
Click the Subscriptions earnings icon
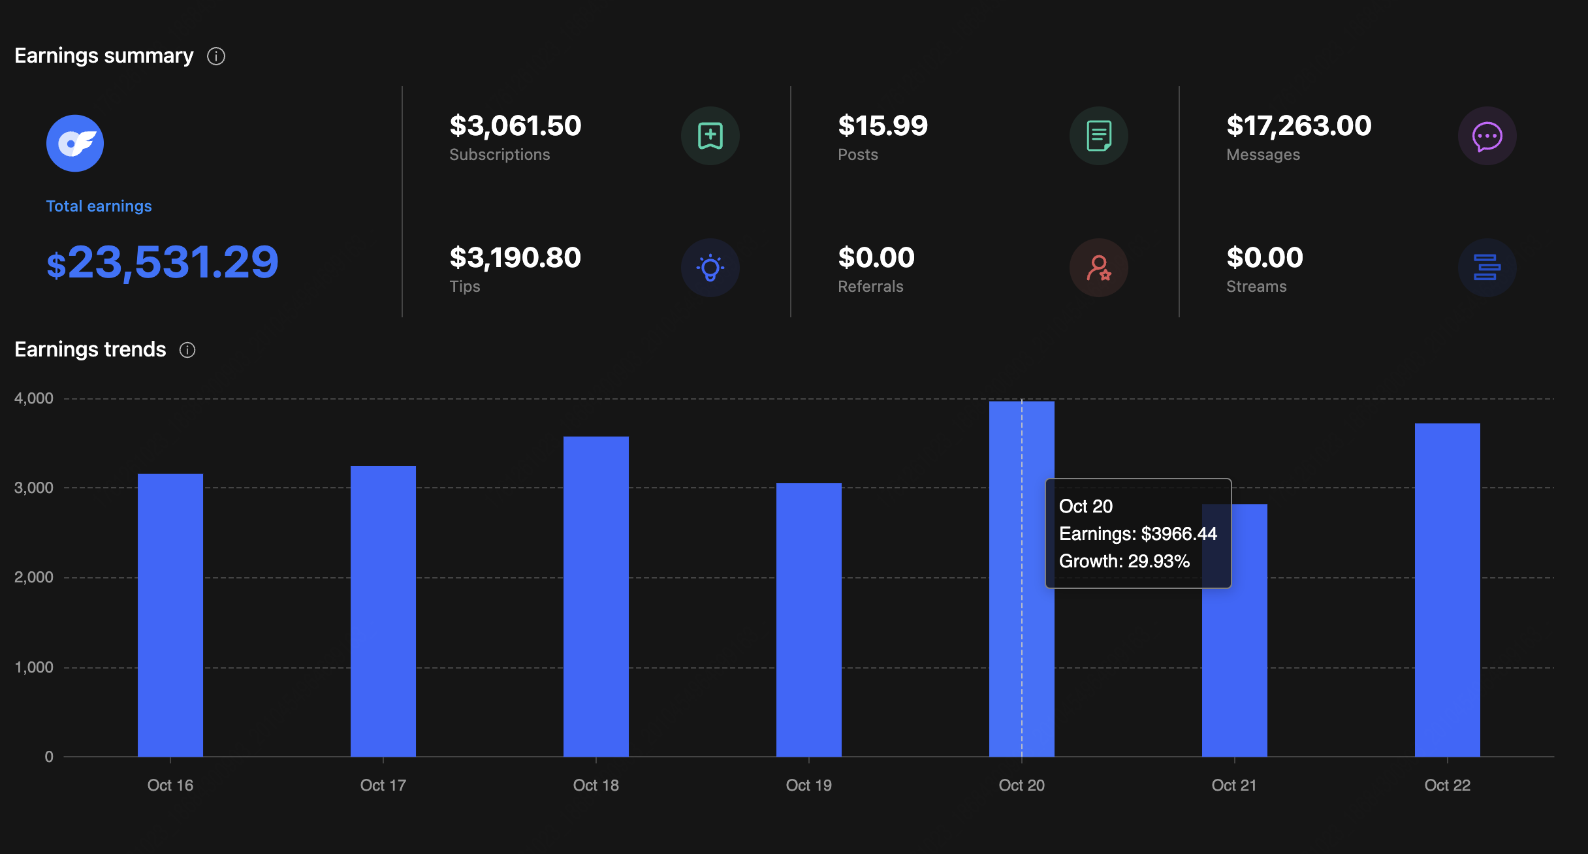pyautogui.click(x=710, y=136)
